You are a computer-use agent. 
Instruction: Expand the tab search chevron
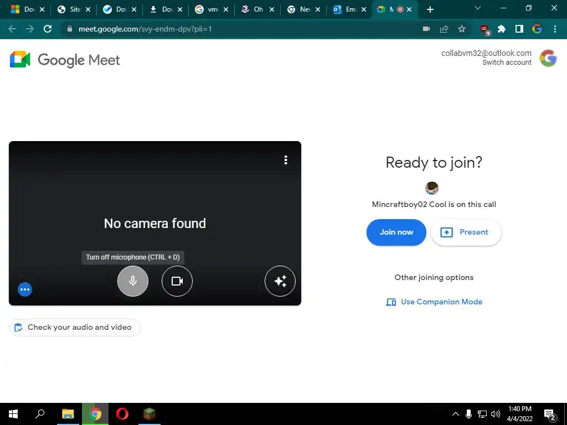(478, 8)
